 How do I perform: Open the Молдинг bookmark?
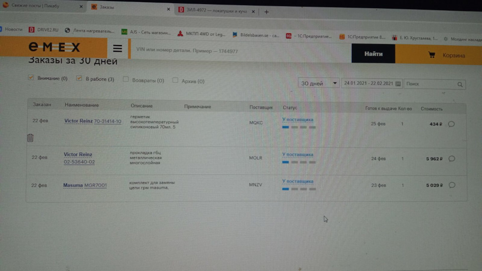pos(462,39)
